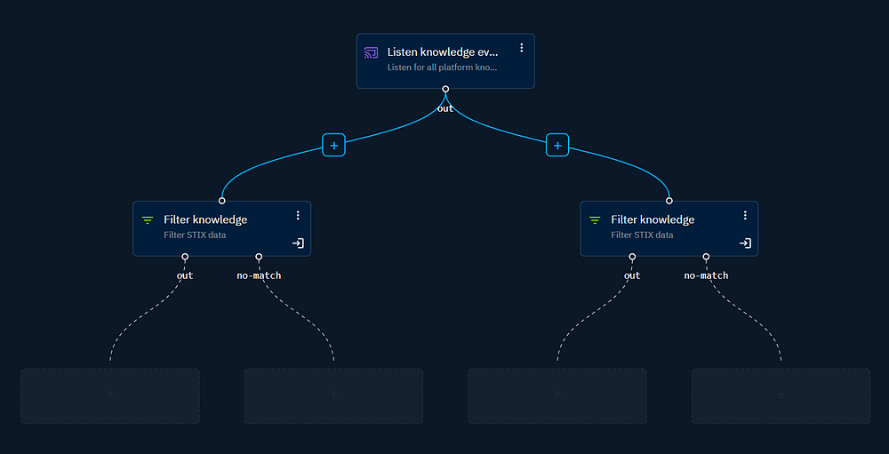Click plus button on the right connection branch
Screen dimensions: 889x454
click(x=557, y=145)
